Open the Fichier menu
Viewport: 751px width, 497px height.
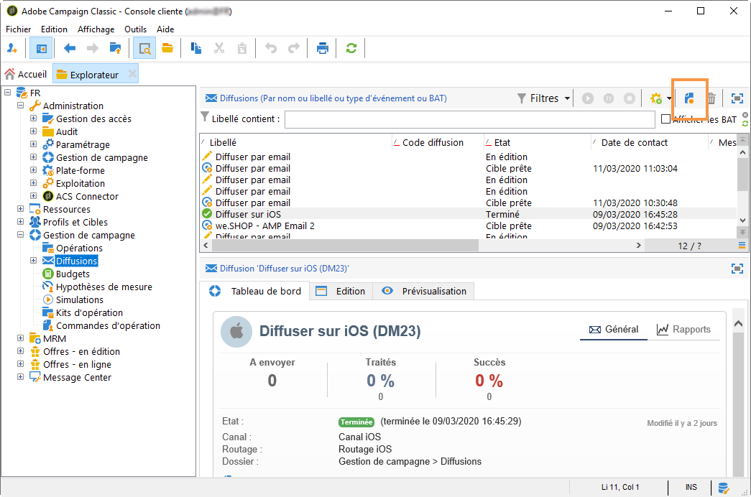click(18, 29)
